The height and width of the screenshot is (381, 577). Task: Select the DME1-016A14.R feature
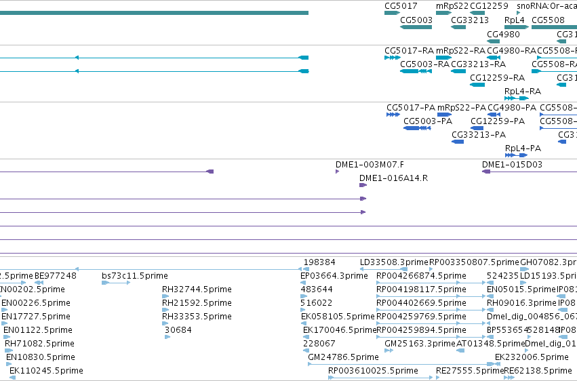(363, 185)
